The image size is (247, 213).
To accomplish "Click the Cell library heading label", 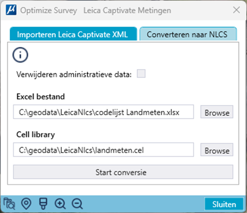I will (x=36, y=135).
